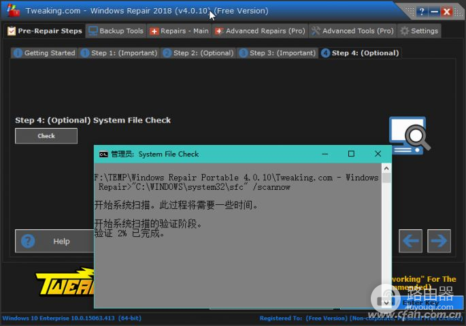466x326 pixels.
Task: Open the Backup Tools tab
Action: [x=116, y=31]
